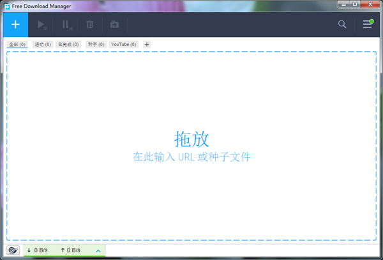The image size is (383, 260).
Task: Expand the speed panel up chevron
Action: click(98, 250)
